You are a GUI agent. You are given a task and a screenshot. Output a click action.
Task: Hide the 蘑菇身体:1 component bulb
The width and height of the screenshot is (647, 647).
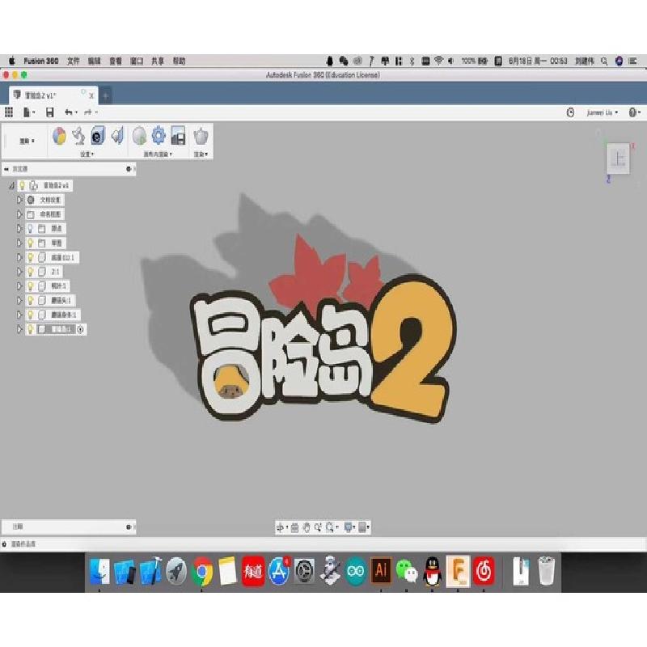click(30, 315)
